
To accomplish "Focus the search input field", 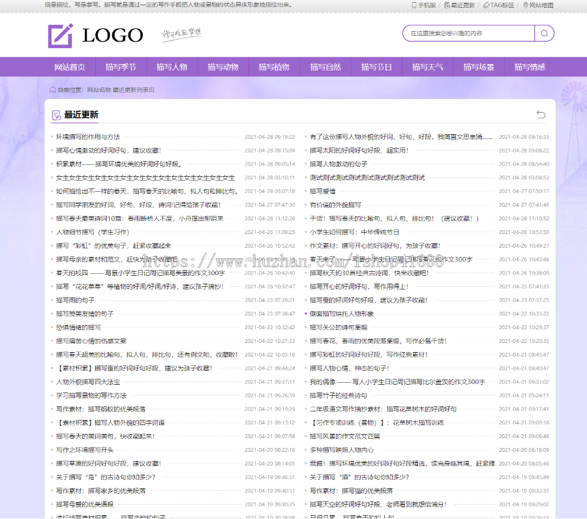I will click(469, 33).
